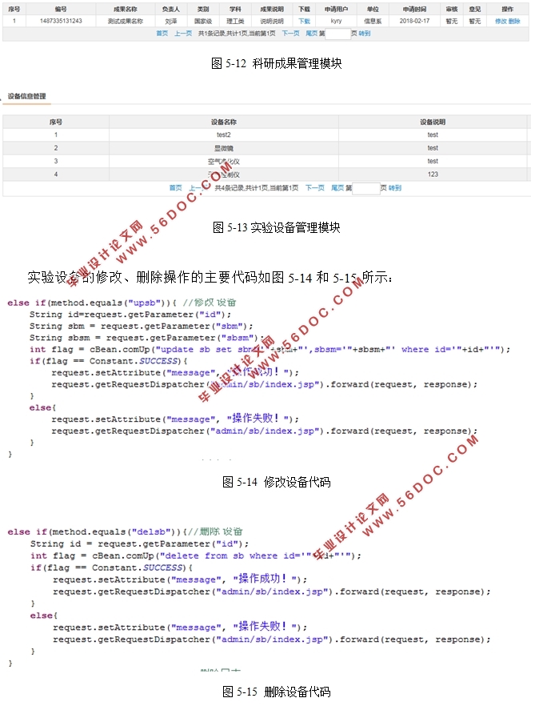Select date cell 2018-02-17
This screenshot has height=710, width=539.
click(414, 22)
